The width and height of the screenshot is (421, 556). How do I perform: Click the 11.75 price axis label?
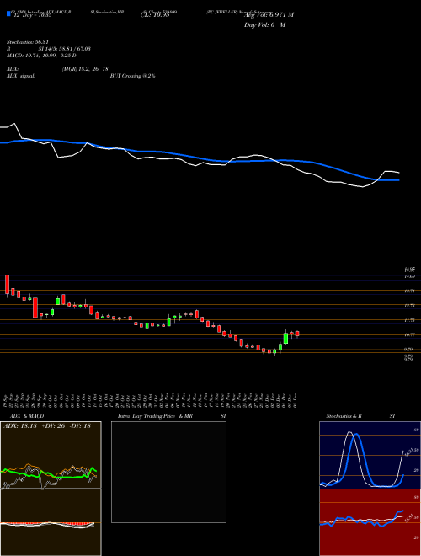click(409, 320)
